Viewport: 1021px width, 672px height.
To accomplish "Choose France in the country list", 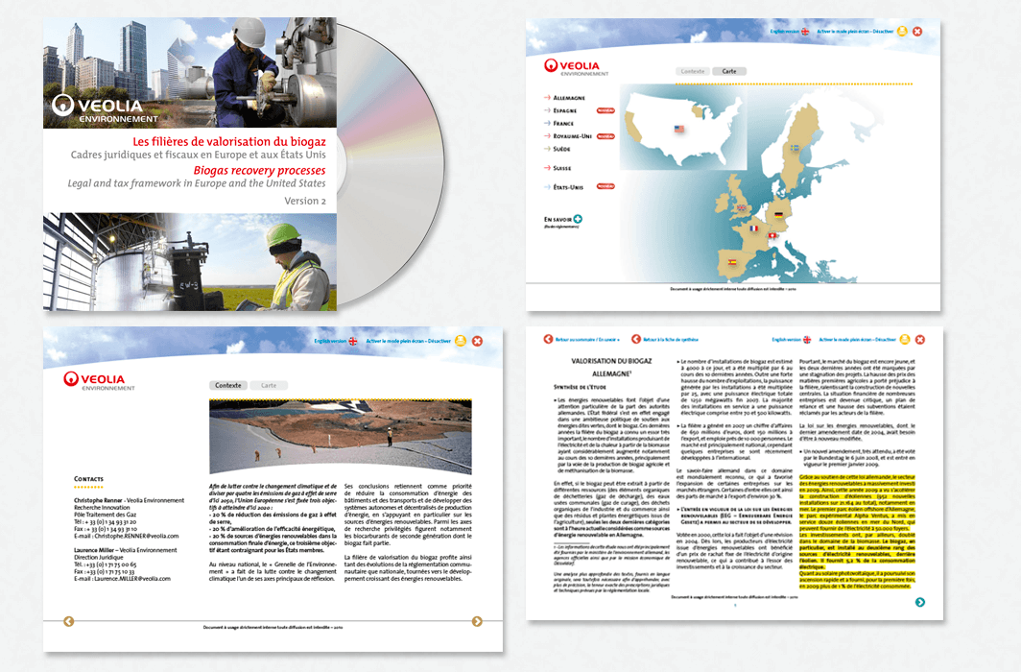I will (558, 123).
